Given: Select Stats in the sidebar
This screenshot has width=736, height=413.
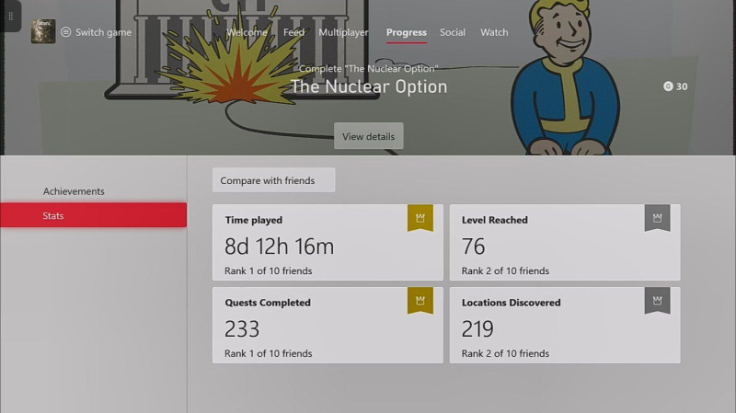Looking at the screenshot, I should [94, 215].
